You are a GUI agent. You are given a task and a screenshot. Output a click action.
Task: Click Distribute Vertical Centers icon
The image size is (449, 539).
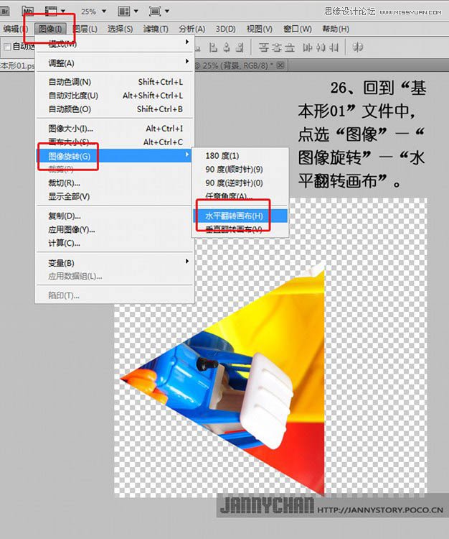[x=276, y=47]
